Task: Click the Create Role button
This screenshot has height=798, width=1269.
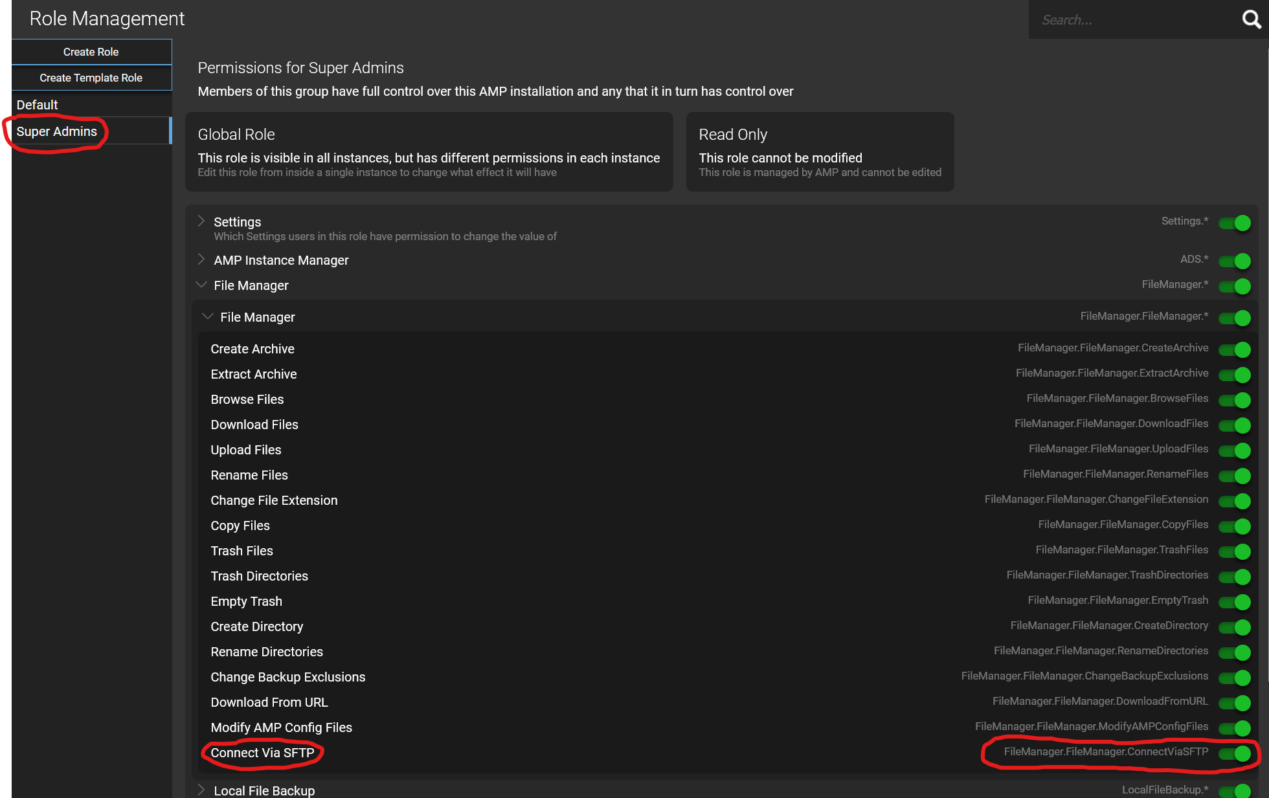Action: pos(91,52)
